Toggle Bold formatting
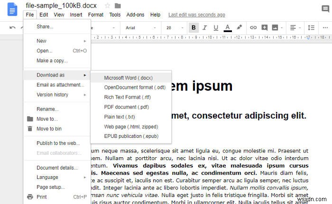This screenshot has height=204, width=332. click(194, 27)
